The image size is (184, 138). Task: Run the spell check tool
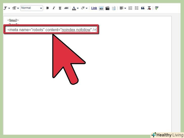pyautogui.click(x=157, y=8)
